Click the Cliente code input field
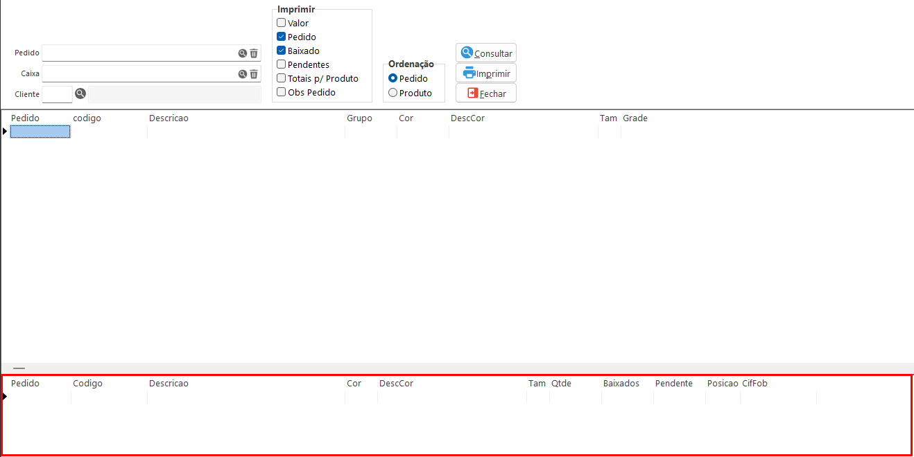 [57, 94]
